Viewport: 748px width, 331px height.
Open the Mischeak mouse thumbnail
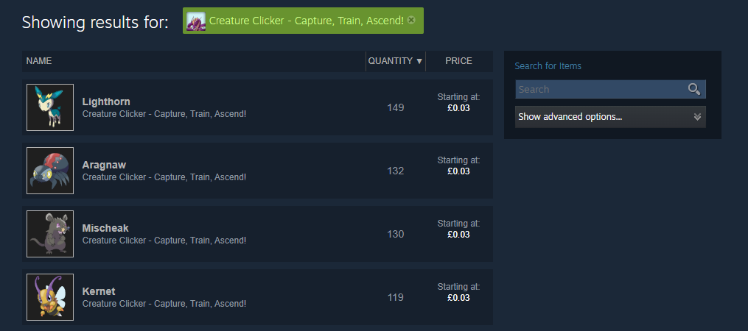pos(50,234)
